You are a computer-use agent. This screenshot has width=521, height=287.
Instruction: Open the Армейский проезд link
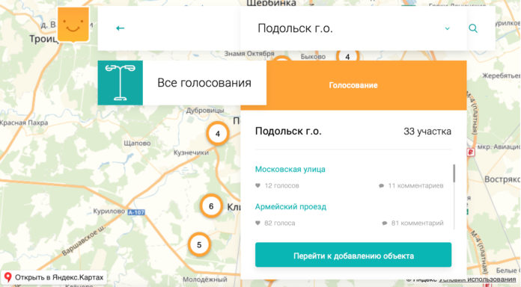click(290, 207)
